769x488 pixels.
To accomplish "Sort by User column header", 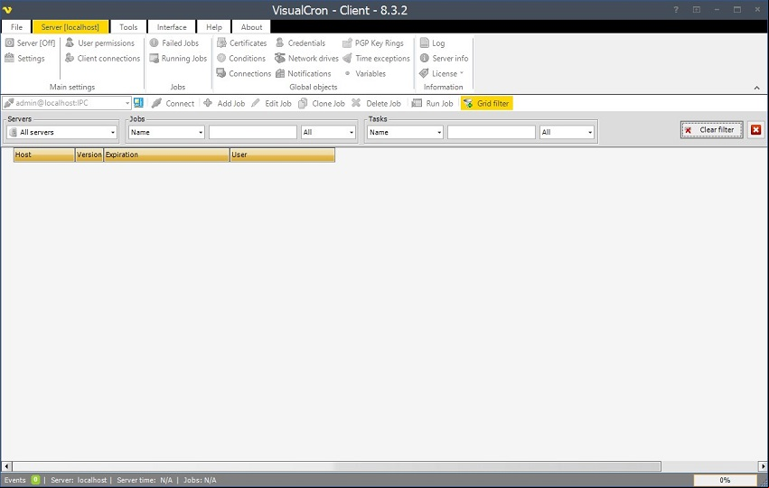I will 283,155.
